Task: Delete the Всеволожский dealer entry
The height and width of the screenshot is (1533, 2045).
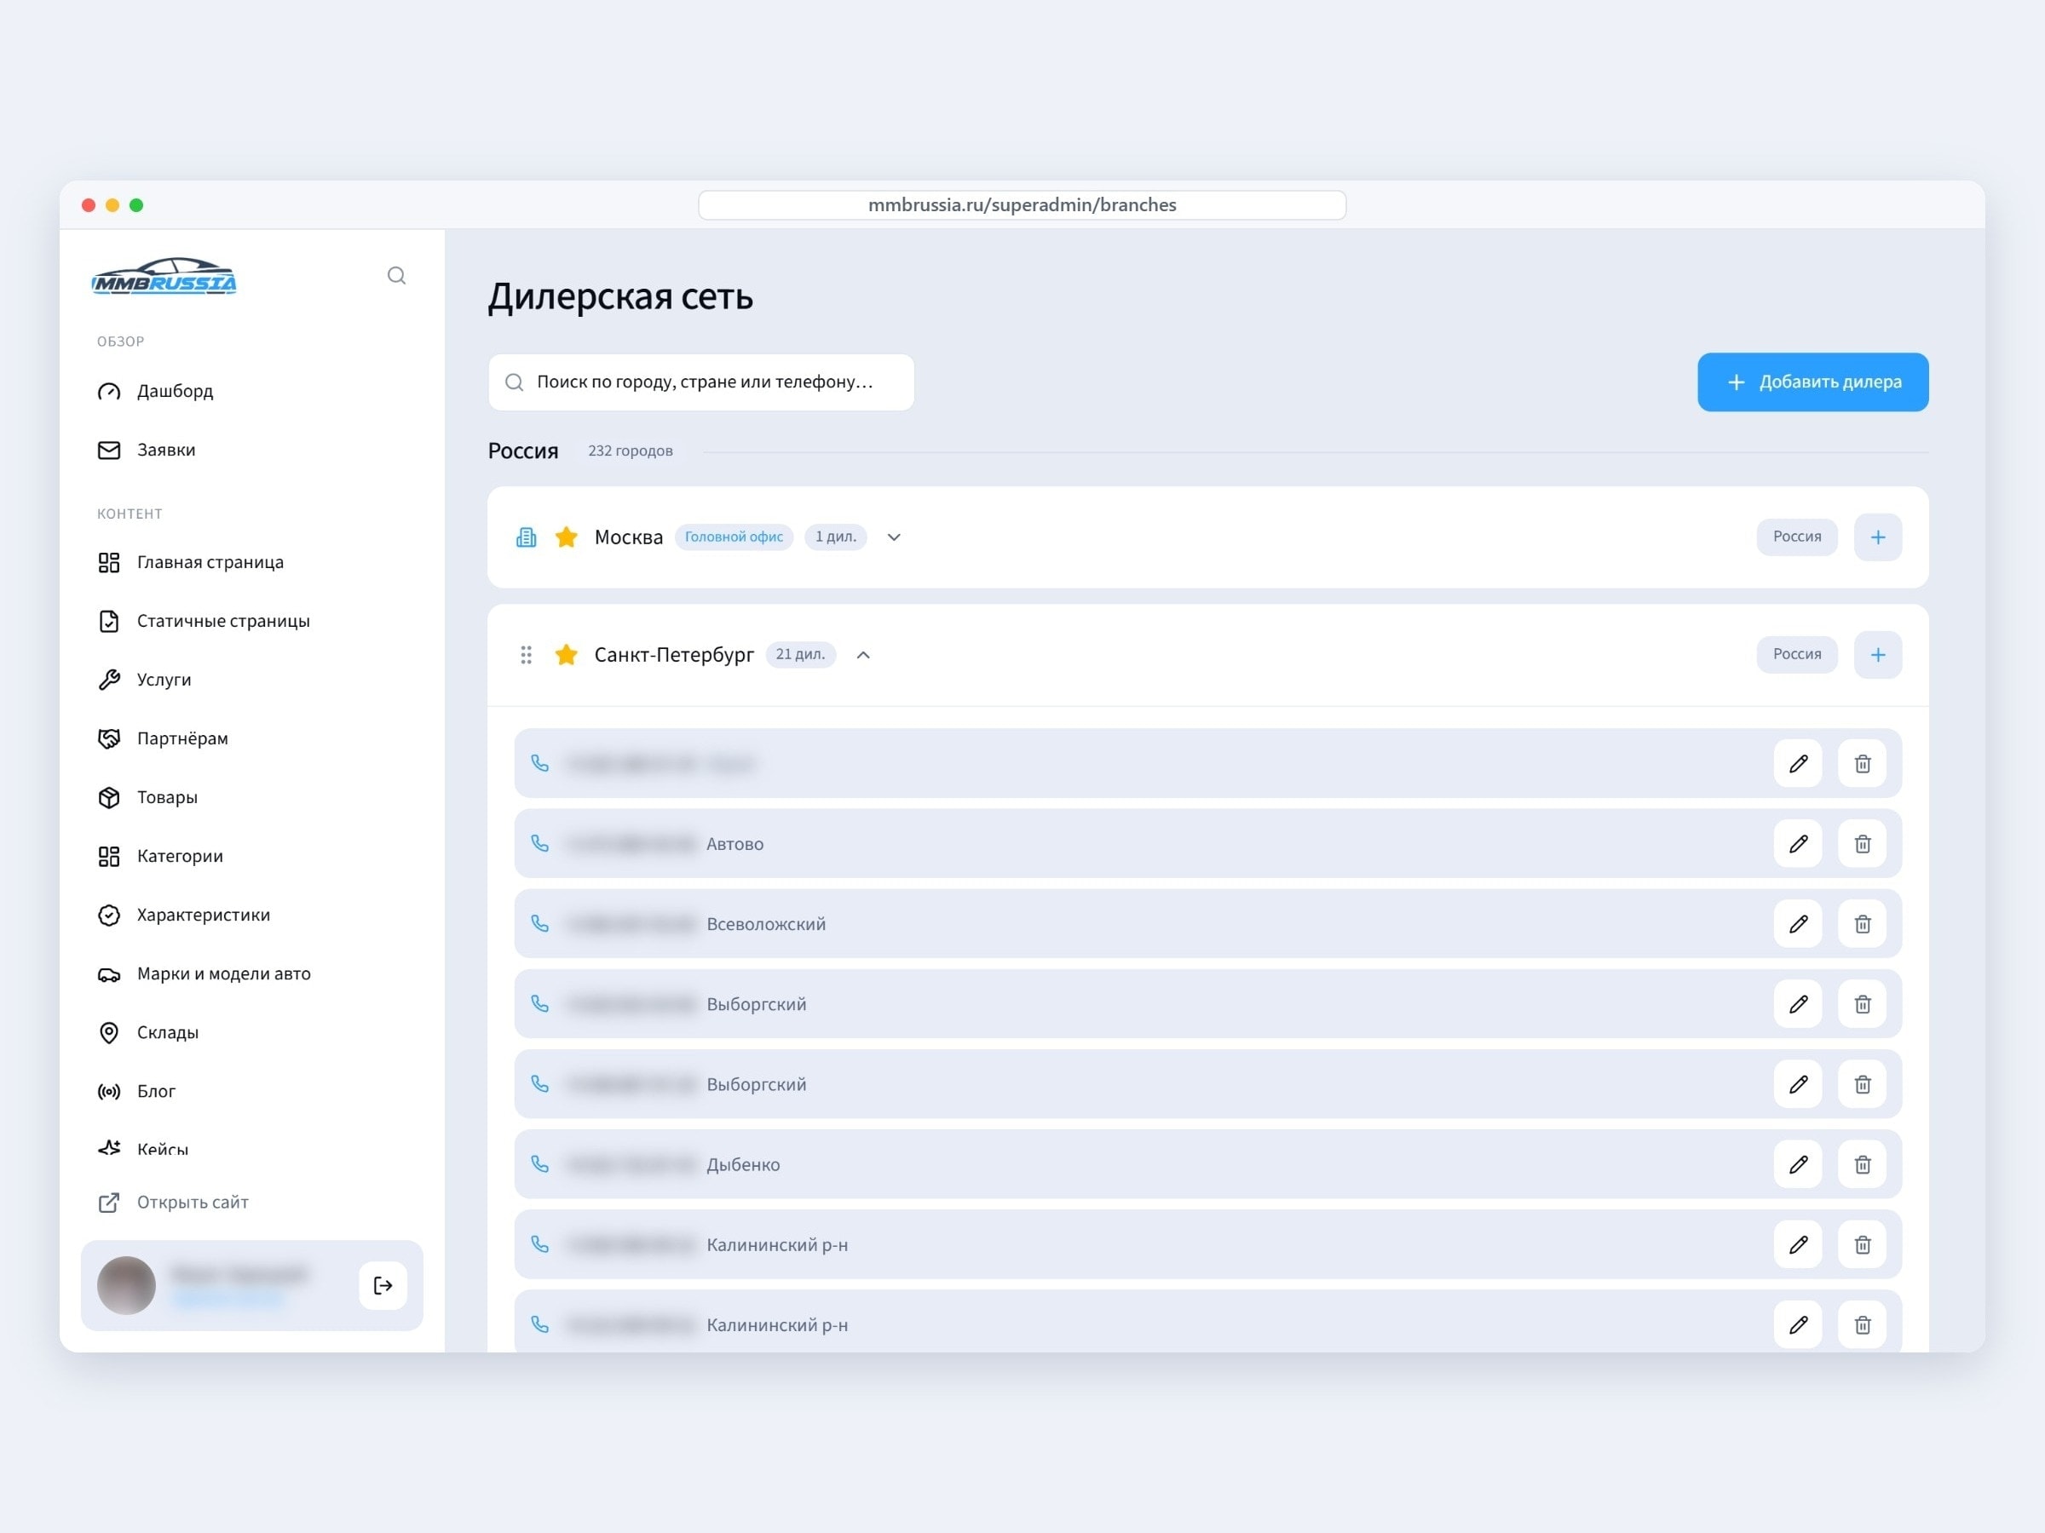Action: click(x=1863, y=924)
